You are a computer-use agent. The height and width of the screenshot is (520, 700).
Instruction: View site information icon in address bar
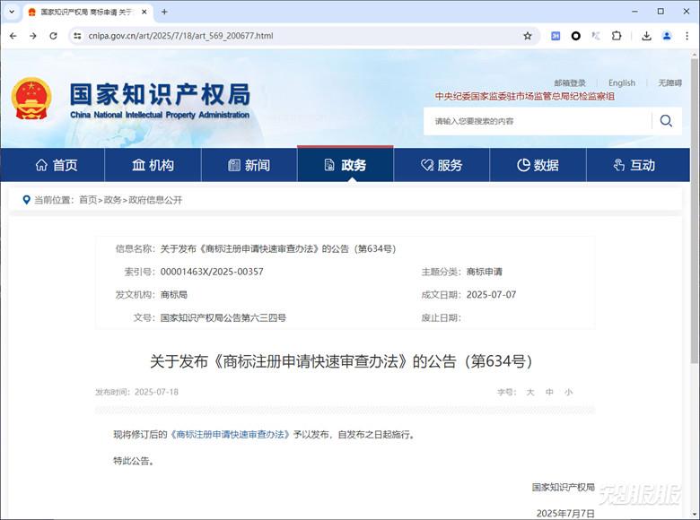click(x=76, y=36)
